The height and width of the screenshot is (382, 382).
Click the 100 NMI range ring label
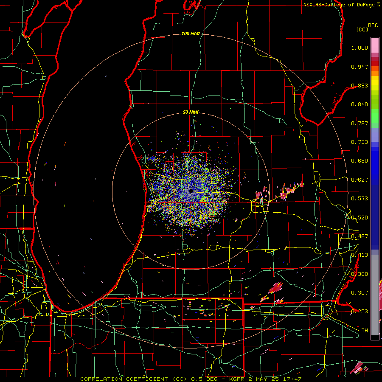point(191,34)
